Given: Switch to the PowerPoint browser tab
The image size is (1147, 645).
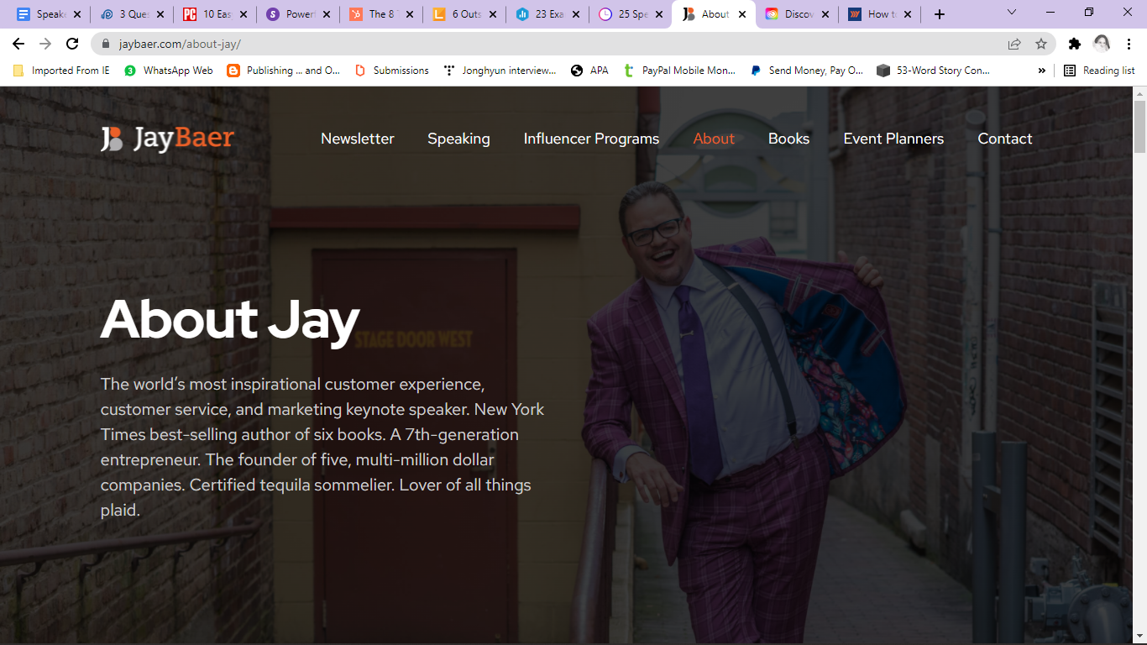Looking at the screenshot, I should tap(295, 14).
